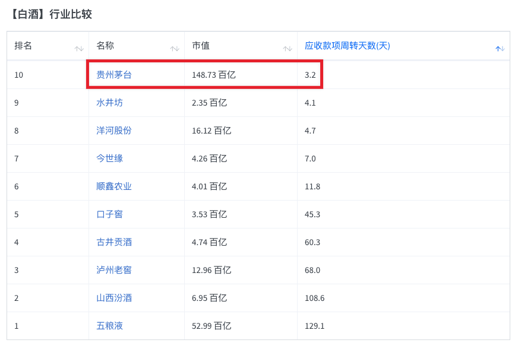Open 贵州茅台 stock link
The image size is (518, 346).
click(114, 75)
